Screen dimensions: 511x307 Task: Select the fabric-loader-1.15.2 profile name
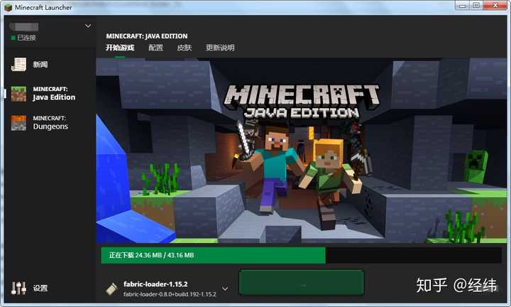point(155,284)
